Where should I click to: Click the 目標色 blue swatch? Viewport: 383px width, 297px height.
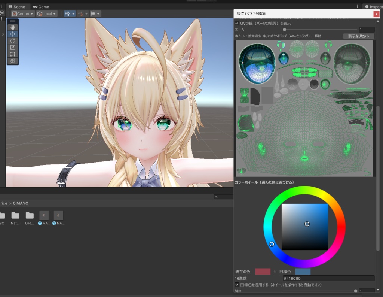point(303,272)
